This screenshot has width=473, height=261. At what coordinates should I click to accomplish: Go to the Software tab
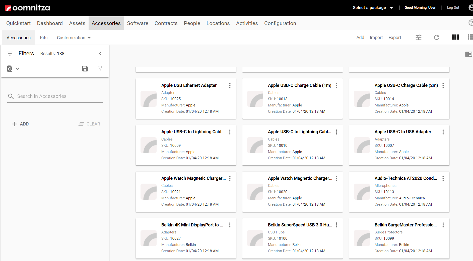[138, 23]
